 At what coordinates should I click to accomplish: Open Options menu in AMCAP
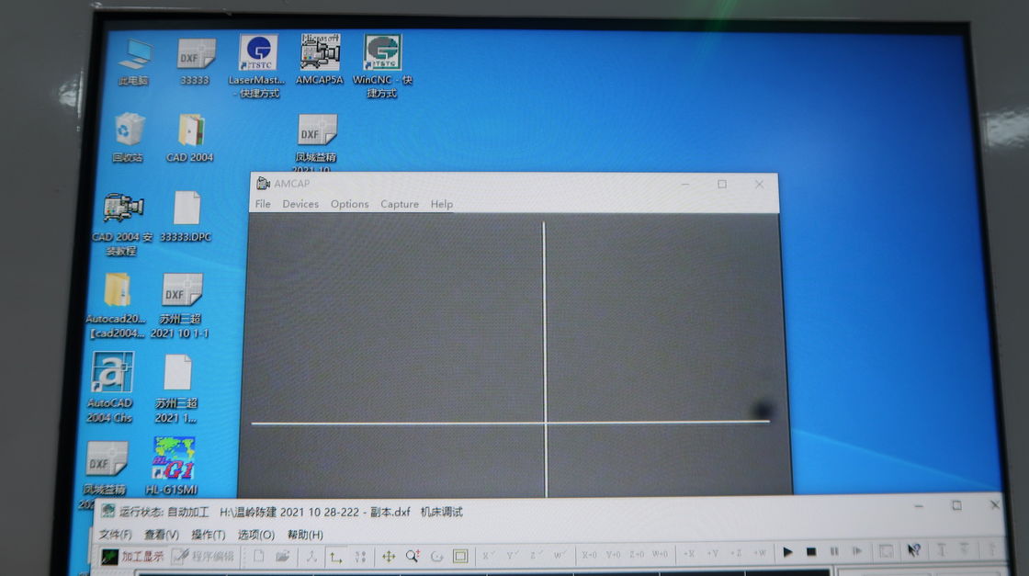pos(349,204)
